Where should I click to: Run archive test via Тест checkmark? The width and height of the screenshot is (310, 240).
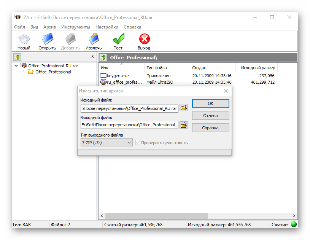pyautogui.click(x=118, y=39)
